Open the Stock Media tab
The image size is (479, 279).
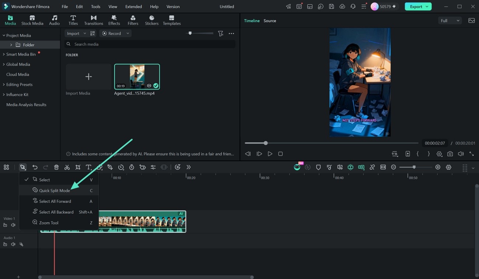(x=32, y=20)
